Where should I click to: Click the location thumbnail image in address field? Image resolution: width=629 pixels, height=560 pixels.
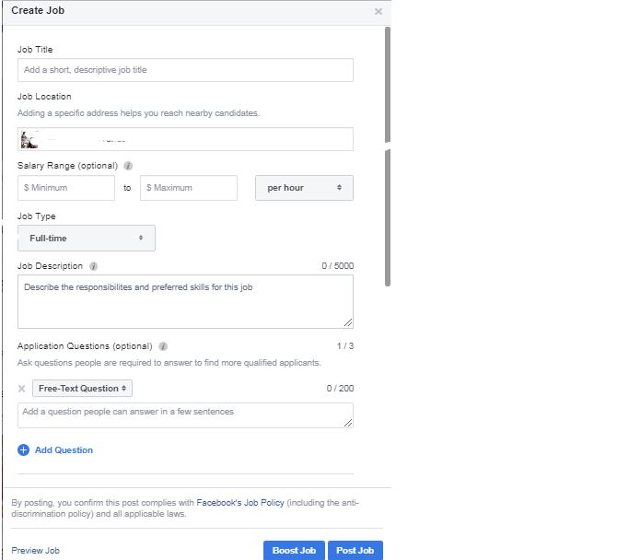[29, 140]
